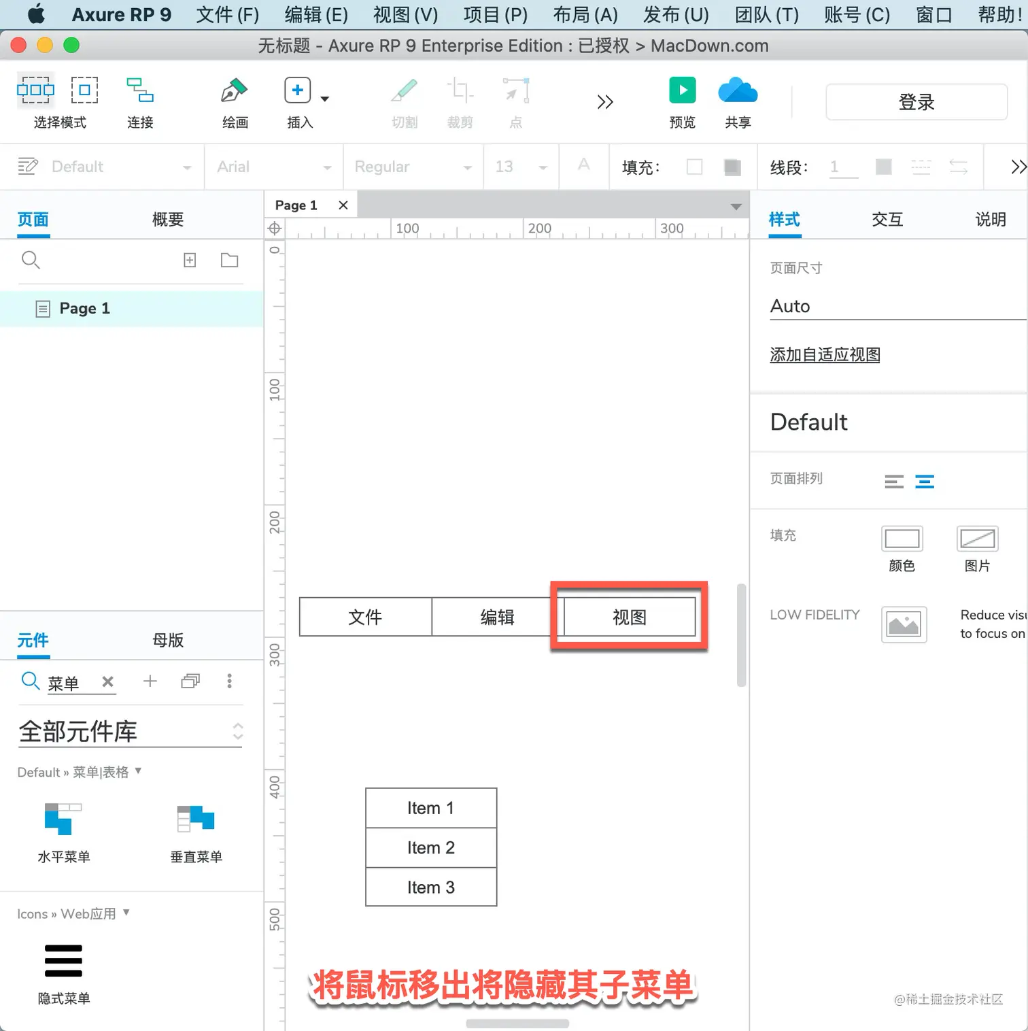
Task: Click the 添加自适应视图 link
Action: point(825,355)
